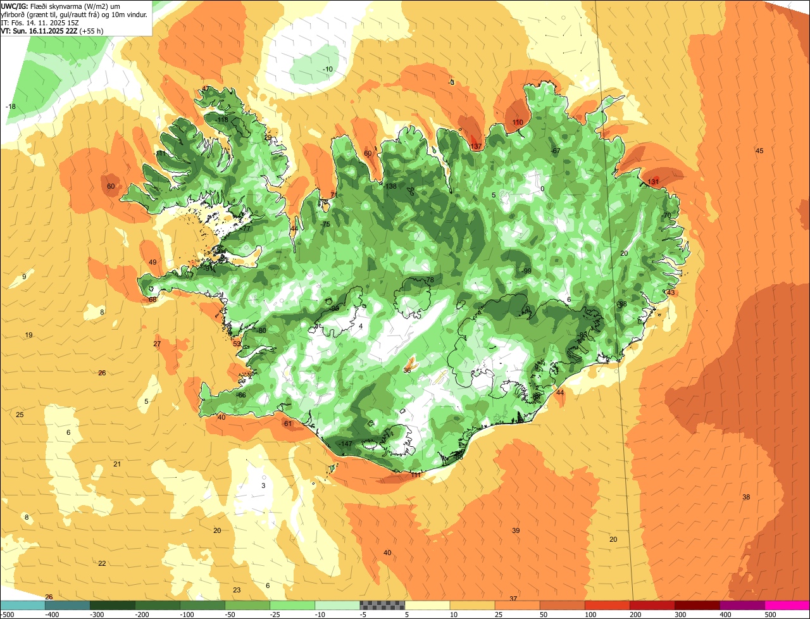This screenshot has width=810, height=619.
Task: Click the initial time line 'IT: Fös. 14. 11. 2025 15Z'
Action: click(x=41, y=22)
